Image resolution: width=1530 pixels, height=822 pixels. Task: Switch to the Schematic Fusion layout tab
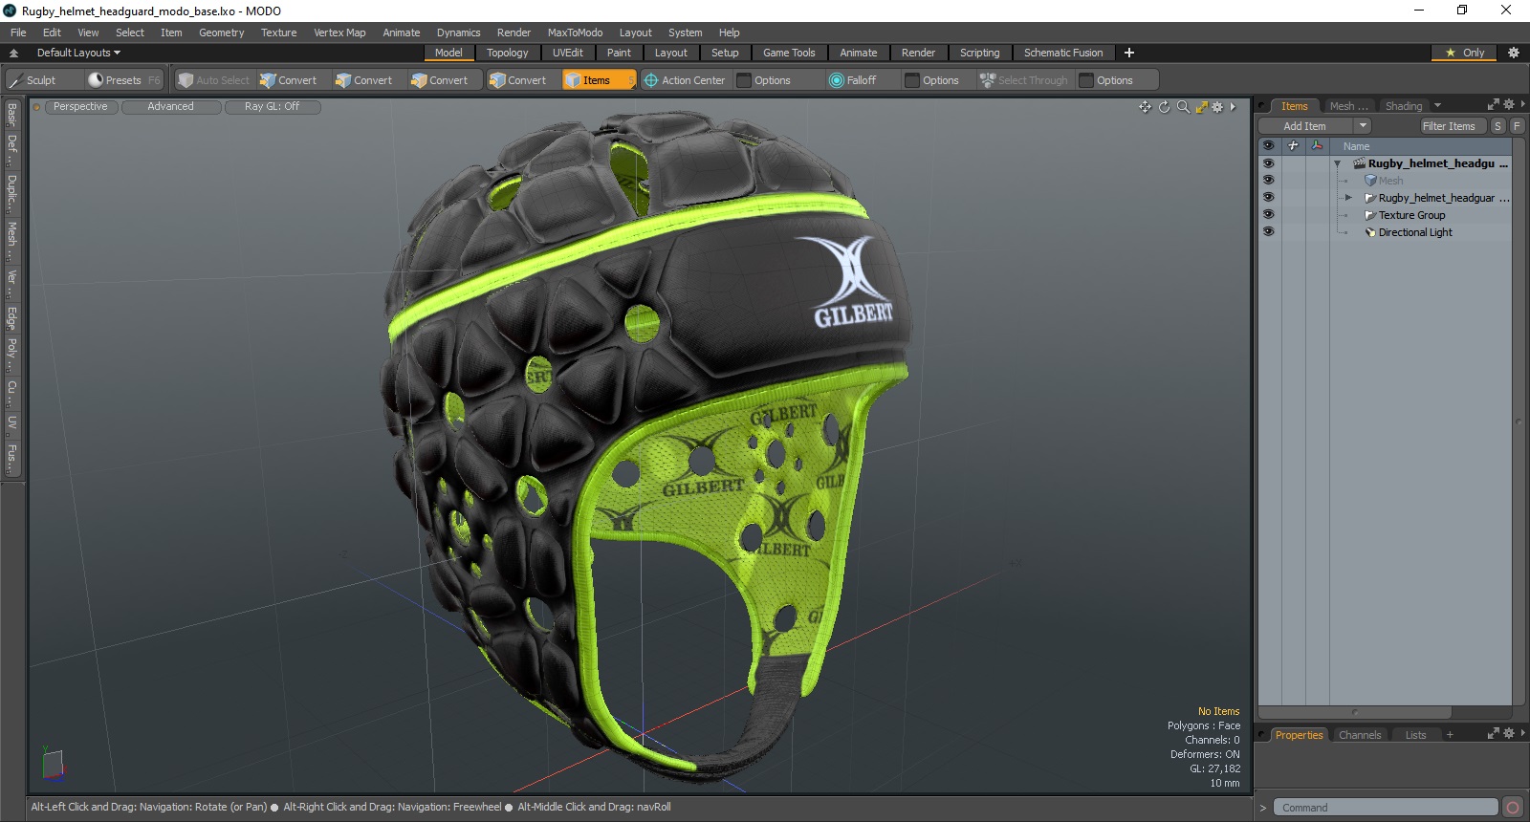point(1063,53)
